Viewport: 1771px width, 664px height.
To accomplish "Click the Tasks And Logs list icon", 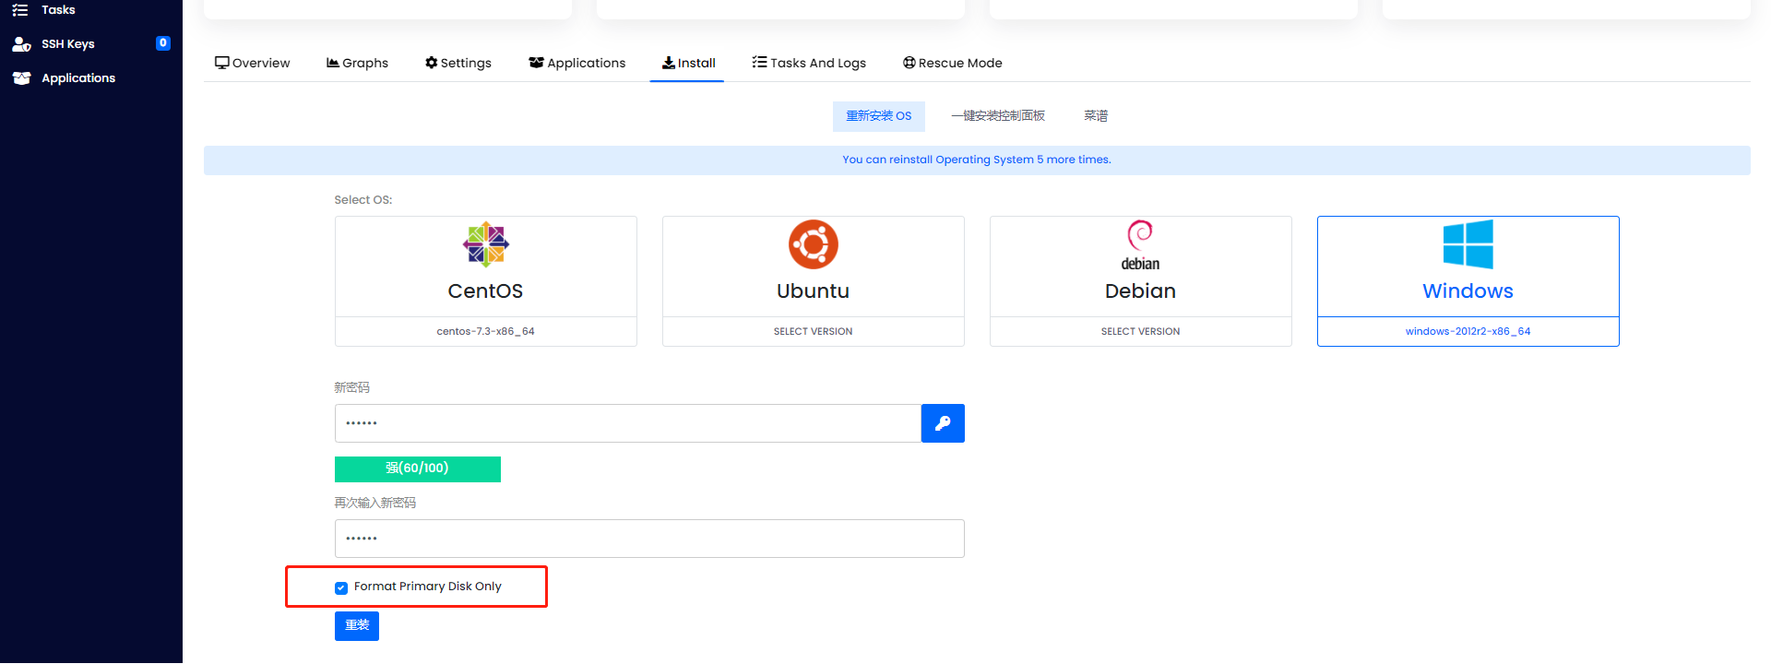I will click(759, 62).
